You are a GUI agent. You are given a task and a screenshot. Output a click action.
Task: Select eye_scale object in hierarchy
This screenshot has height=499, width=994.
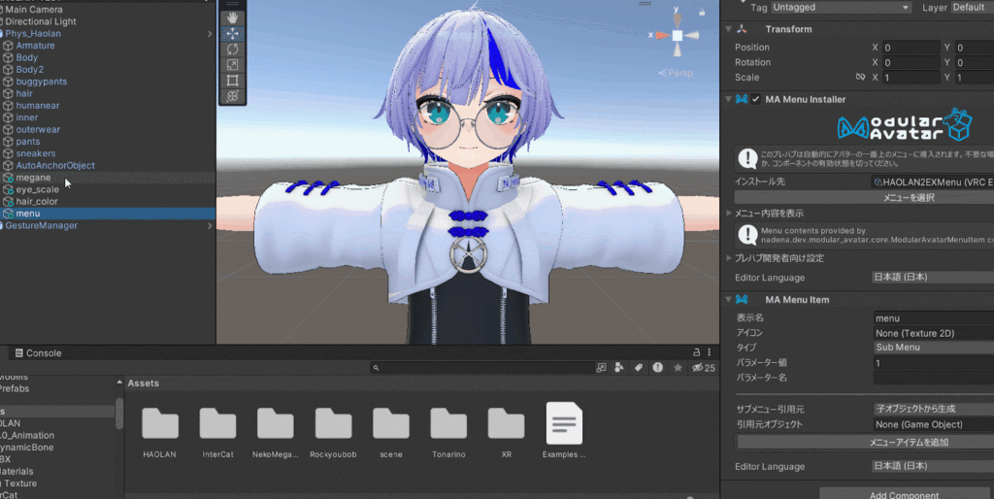(x=38, y=189)
